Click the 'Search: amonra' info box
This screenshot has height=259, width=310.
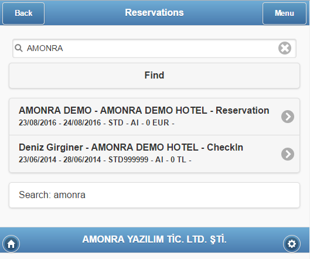[x=154, y=195]
